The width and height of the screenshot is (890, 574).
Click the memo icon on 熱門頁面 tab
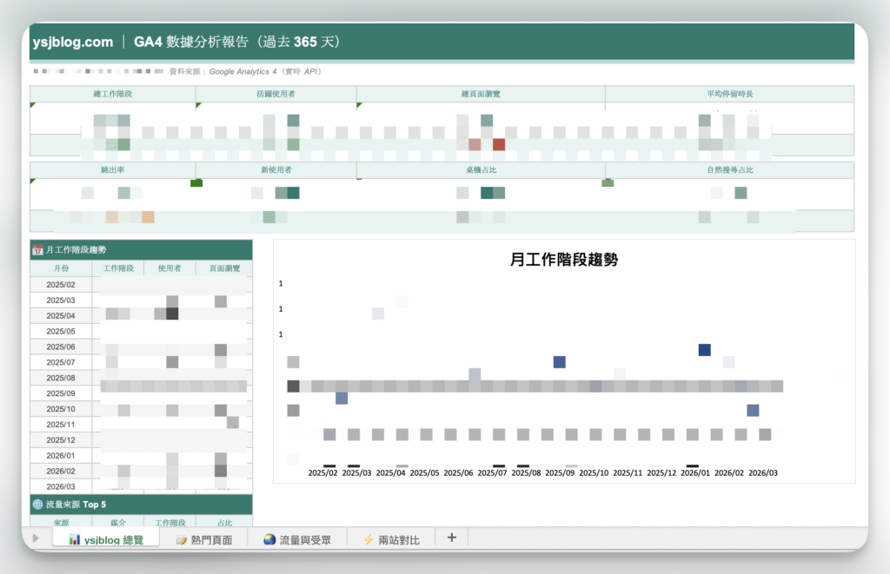pos(182,539)
